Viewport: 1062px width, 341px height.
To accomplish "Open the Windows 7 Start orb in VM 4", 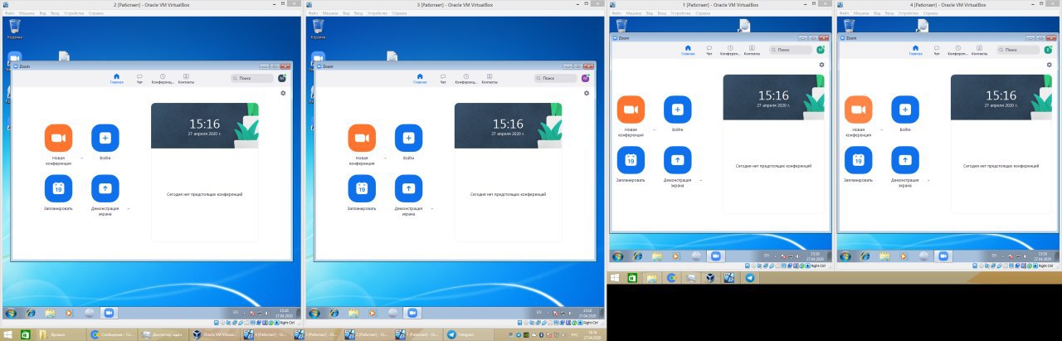I will pyautogui.click(x=846, y=256).
